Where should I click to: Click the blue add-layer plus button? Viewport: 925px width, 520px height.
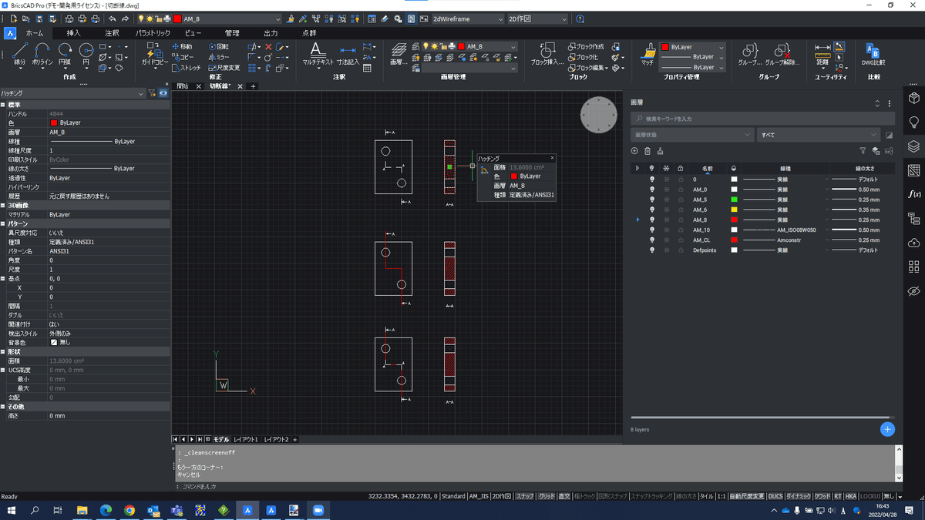(887, 429)
